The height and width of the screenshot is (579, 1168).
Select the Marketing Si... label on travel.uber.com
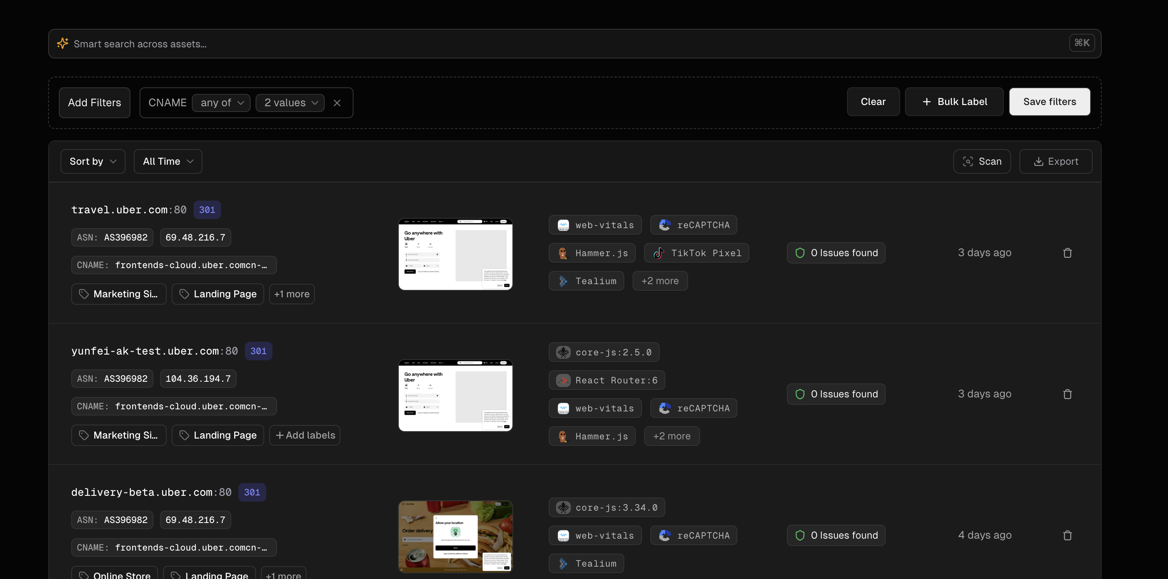point(119,294)
